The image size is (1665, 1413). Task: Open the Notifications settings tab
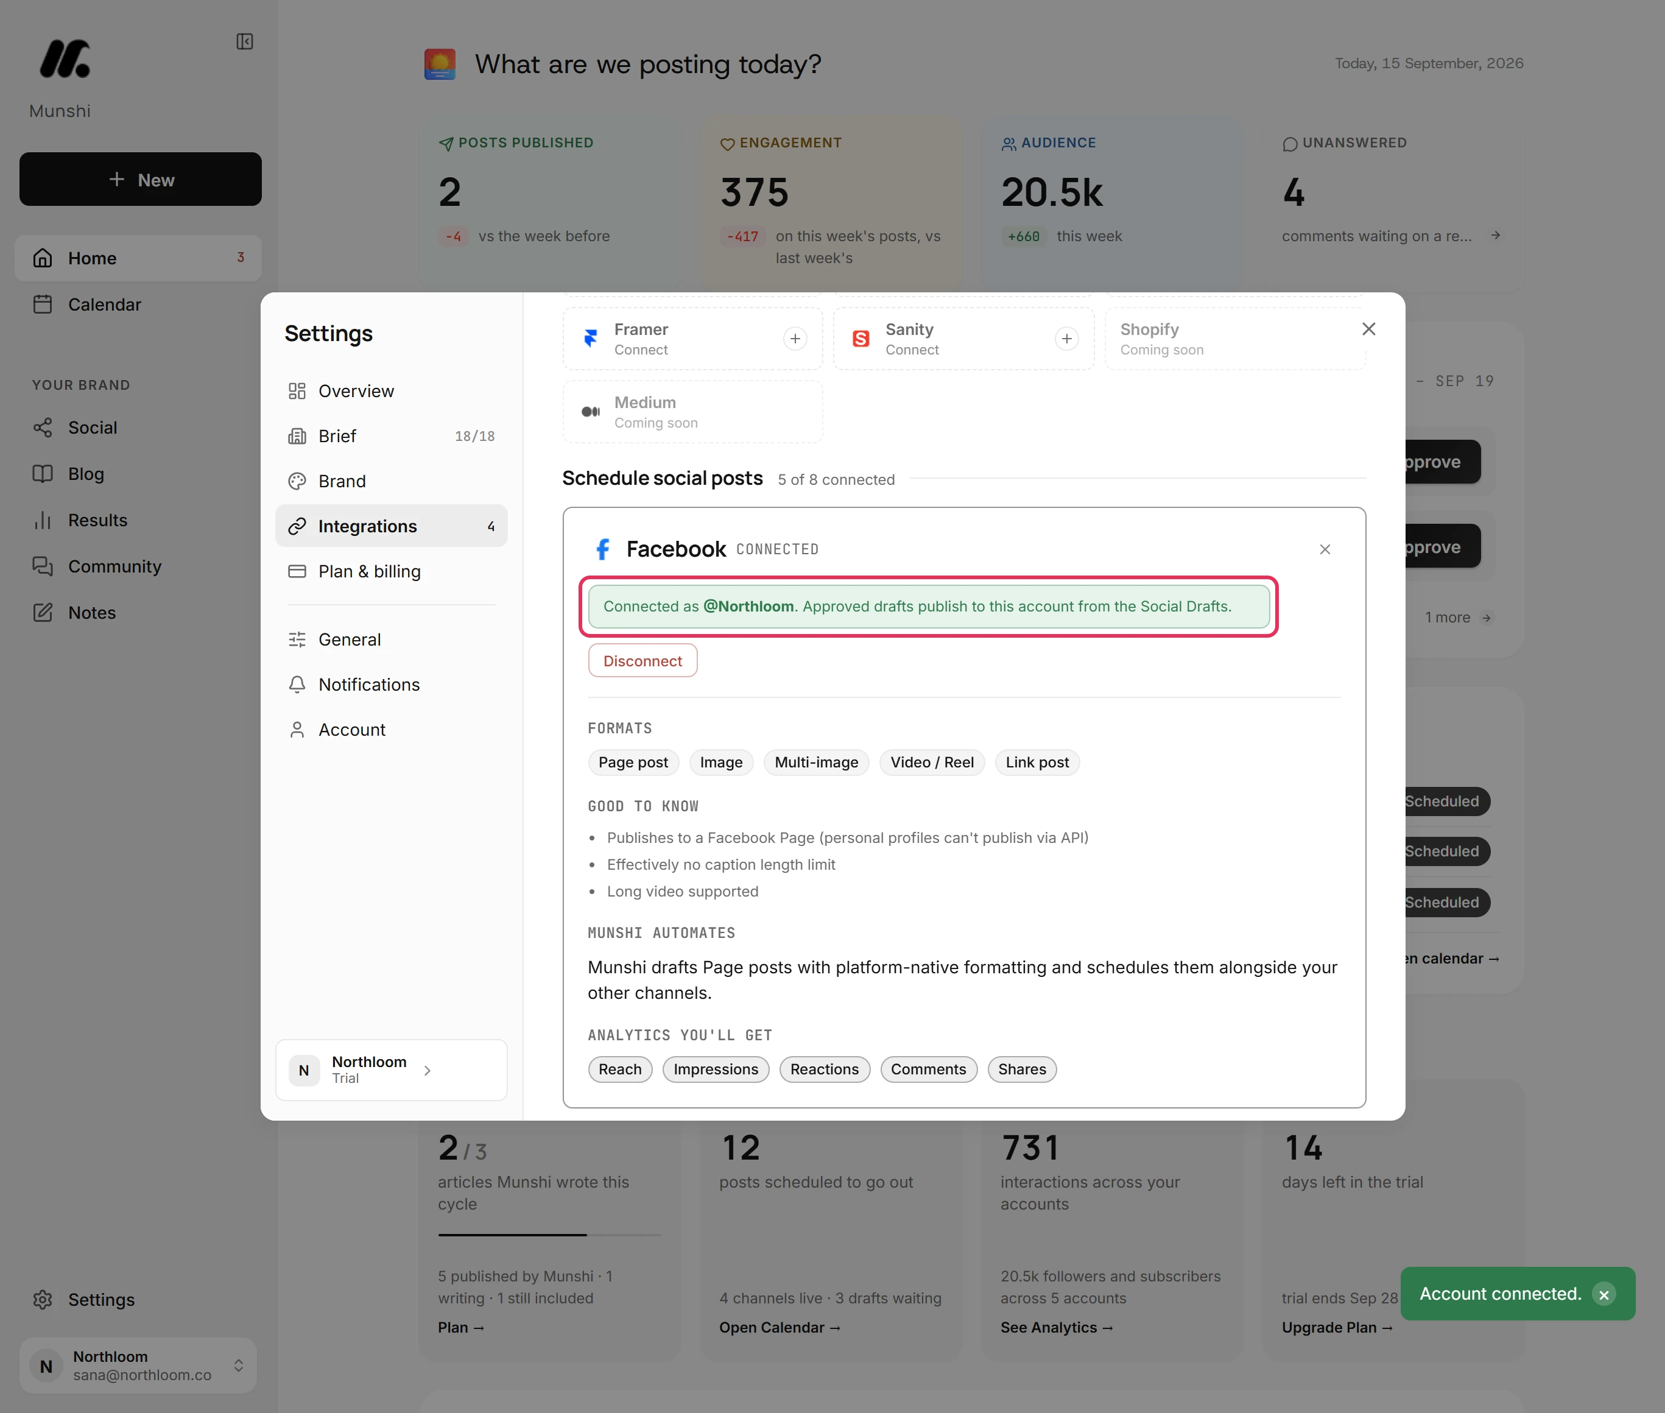pos(392,685)
